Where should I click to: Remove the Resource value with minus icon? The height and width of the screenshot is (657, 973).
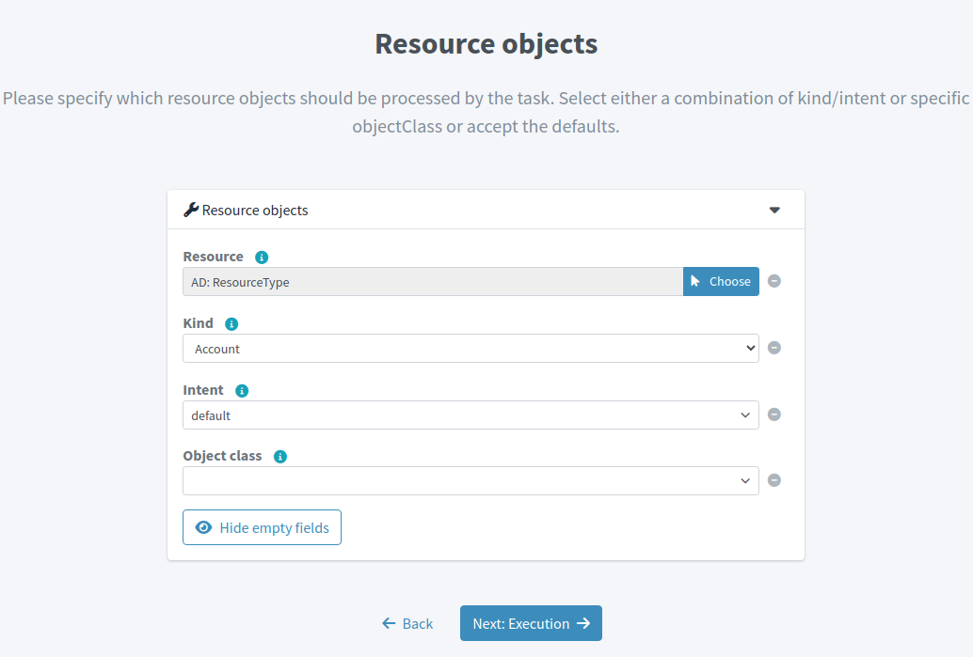774,281
